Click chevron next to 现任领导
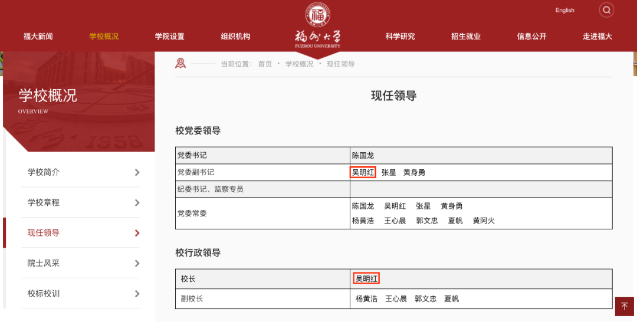This screenshot has width=637, height=322. click(137, 233)
